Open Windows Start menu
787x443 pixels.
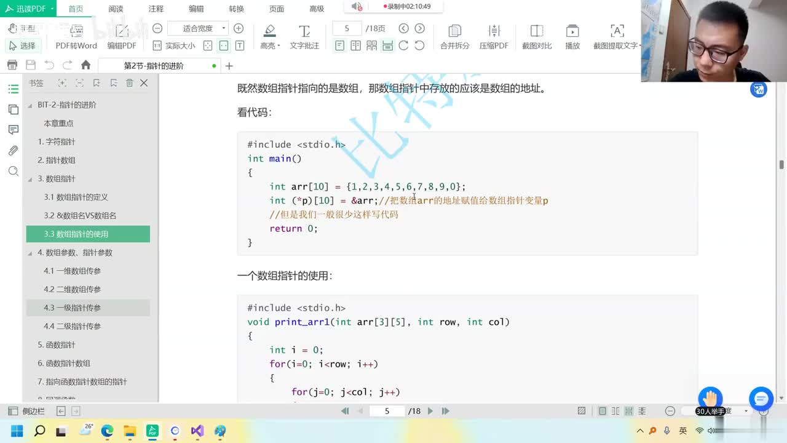17,431
